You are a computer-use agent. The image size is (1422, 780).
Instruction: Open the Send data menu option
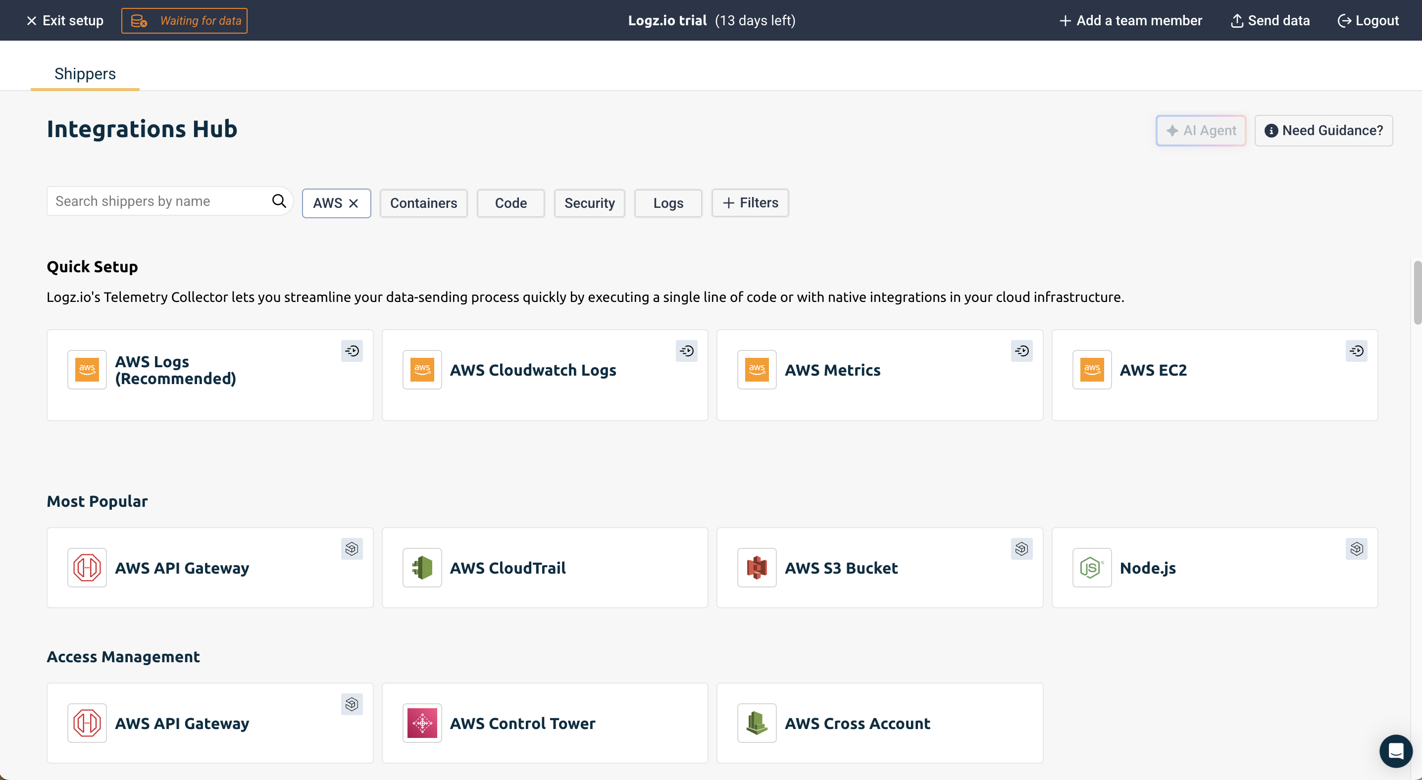coord(1270,20)
